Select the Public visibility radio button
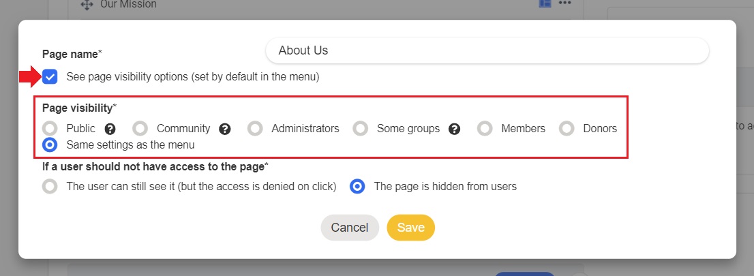Image resolution: width=754 pixels, height=276 pixels. (50, 128)
